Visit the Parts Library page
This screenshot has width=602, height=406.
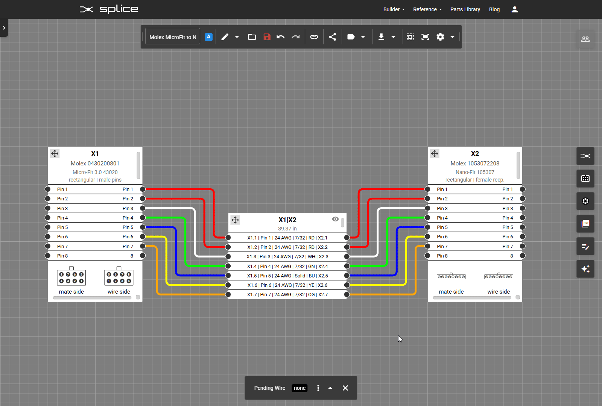click(x=465, y=9)
